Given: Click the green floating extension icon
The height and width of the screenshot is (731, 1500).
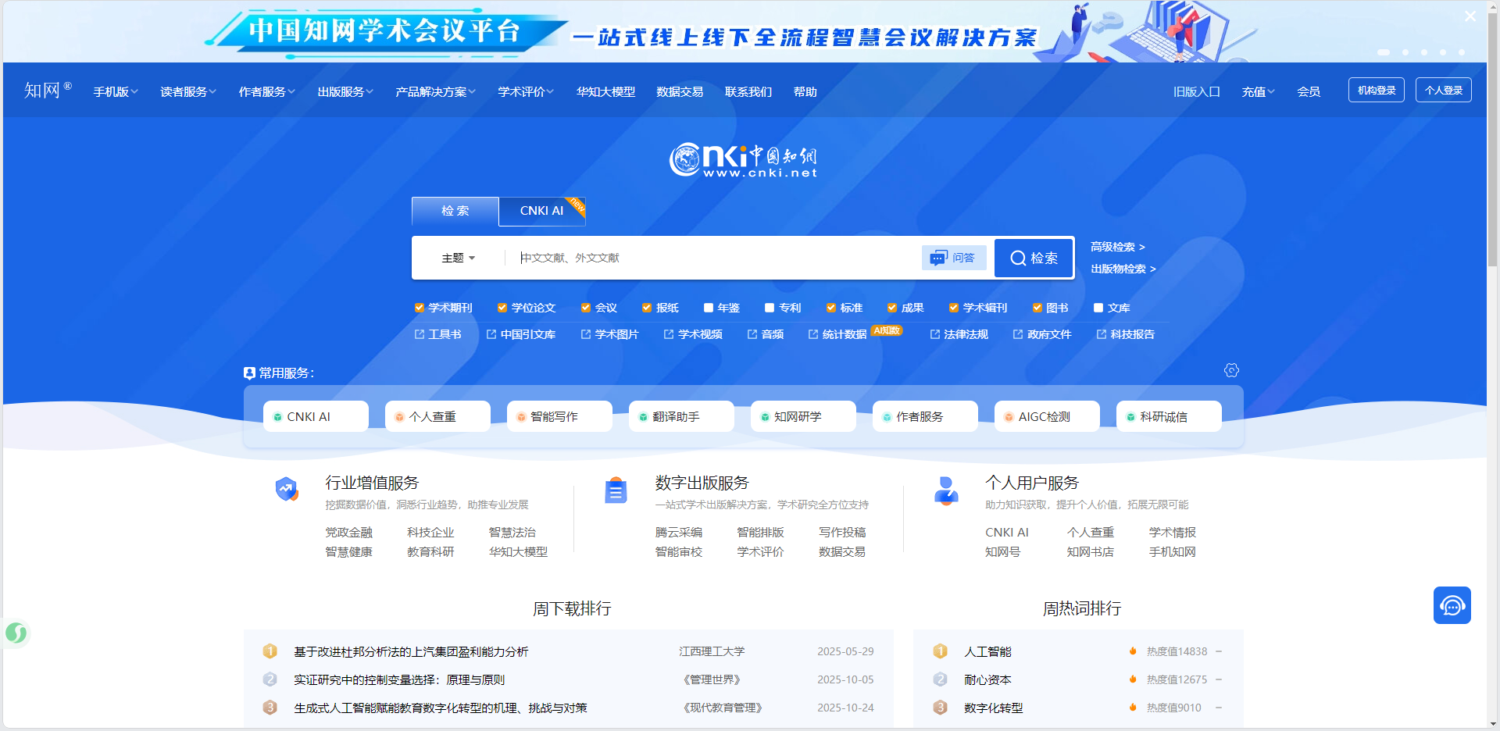Looking at the screenshot, I should pos(16,633).
